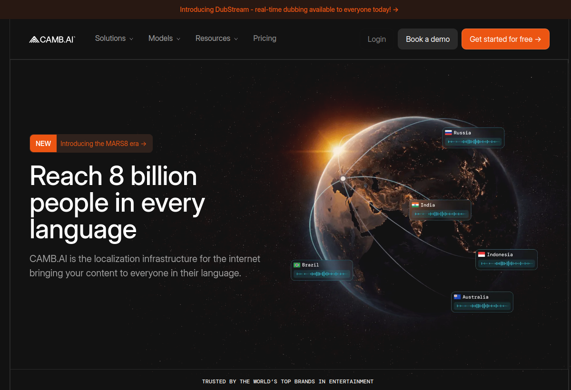This screenshot has width=571, height=390.
Task: Click the glowing origin point on the globe
Action: [x=343, y=179]
